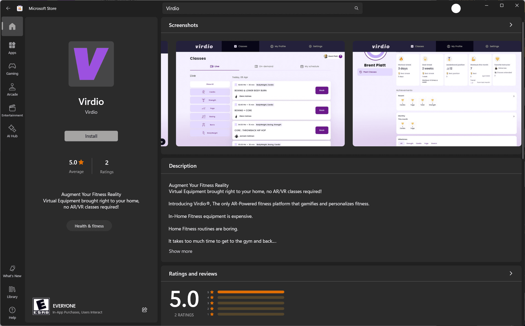The height and width of the screenshot is (326, 525).
Task: Go to the Apps section
Action: 12,48
